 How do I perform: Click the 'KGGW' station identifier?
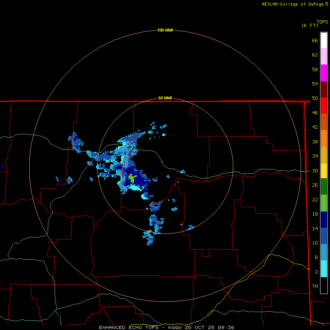(x=176, y=327)
